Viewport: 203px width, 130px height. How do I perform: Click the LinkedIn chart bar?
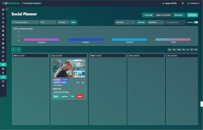click(x=86, y=39)
